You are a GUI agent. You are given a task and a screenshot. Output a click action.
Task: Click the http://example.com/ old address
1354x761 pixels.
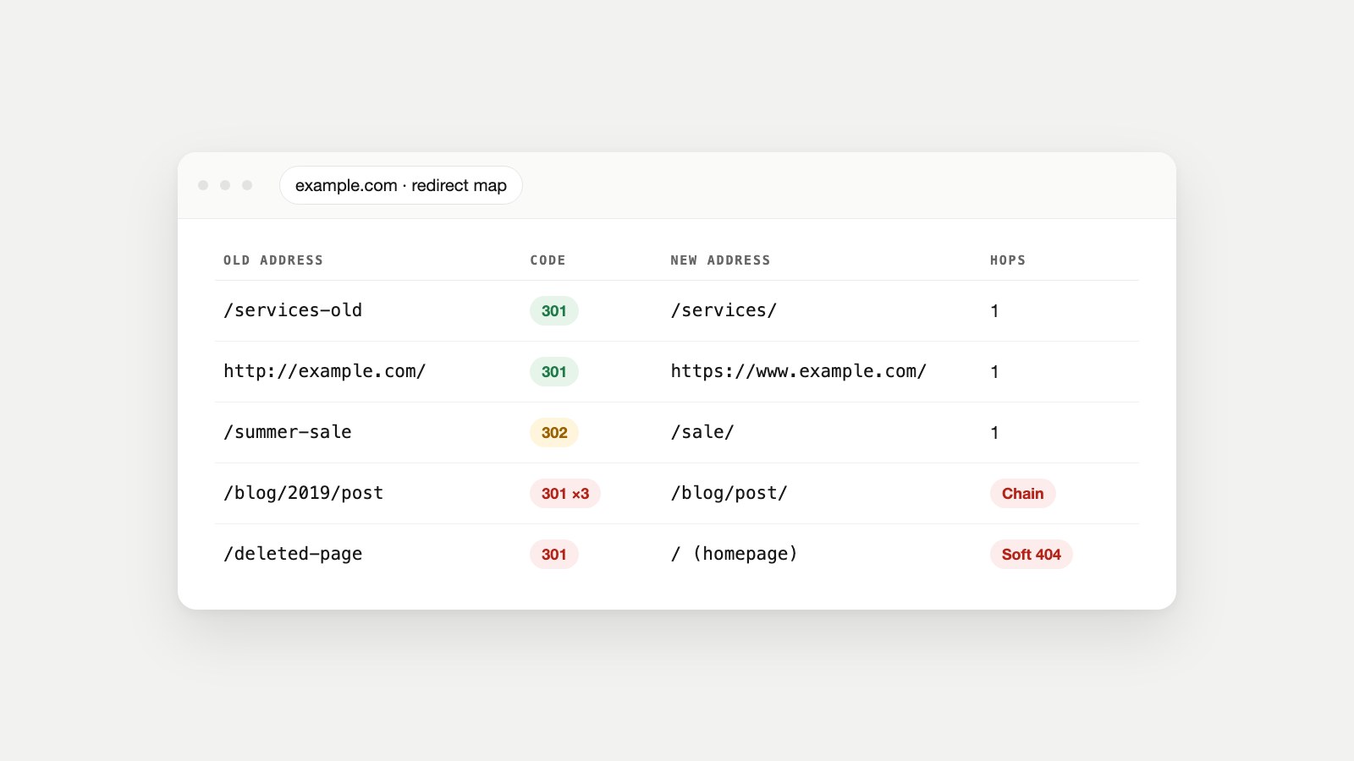click(x=324, y=371)
